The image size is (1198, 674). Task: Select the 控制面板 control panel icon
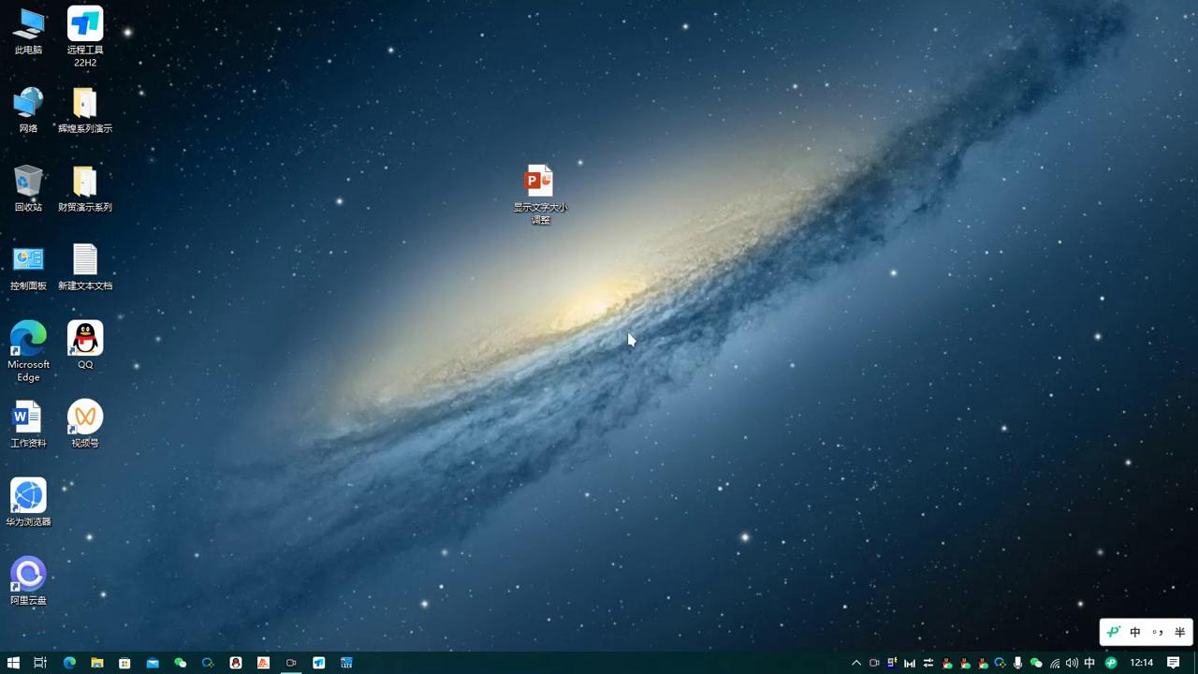pos(28,260)
